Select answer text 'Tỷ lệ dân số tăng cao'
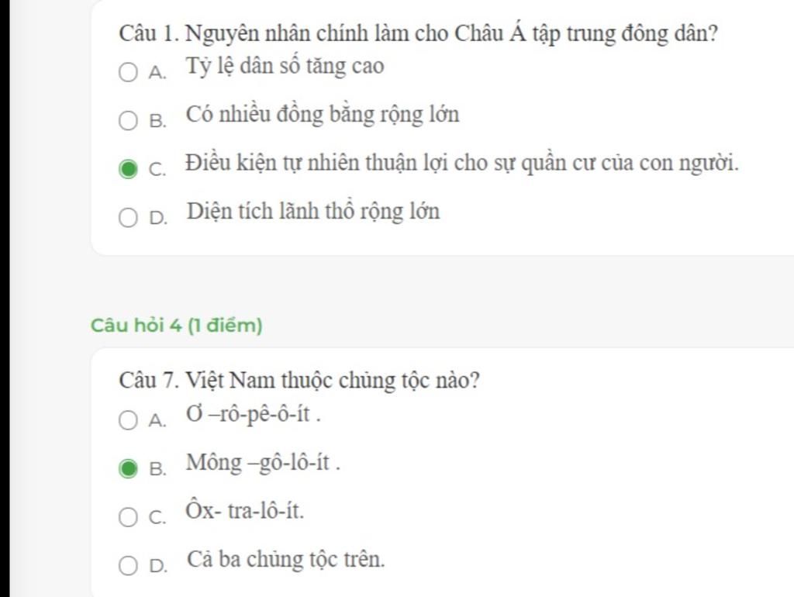794x597 pixels. [285, 67]
